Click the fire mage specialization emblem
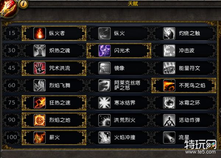Screen dimensions: 221x158 [8, 8]
